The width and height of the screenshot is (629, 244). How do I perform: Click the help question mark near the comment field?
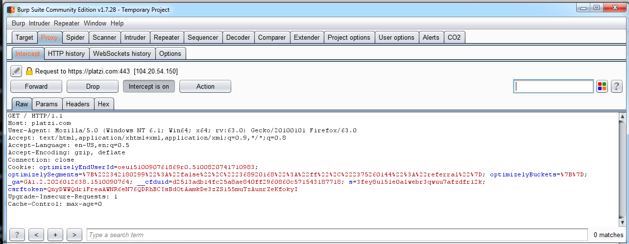[616, 86]
